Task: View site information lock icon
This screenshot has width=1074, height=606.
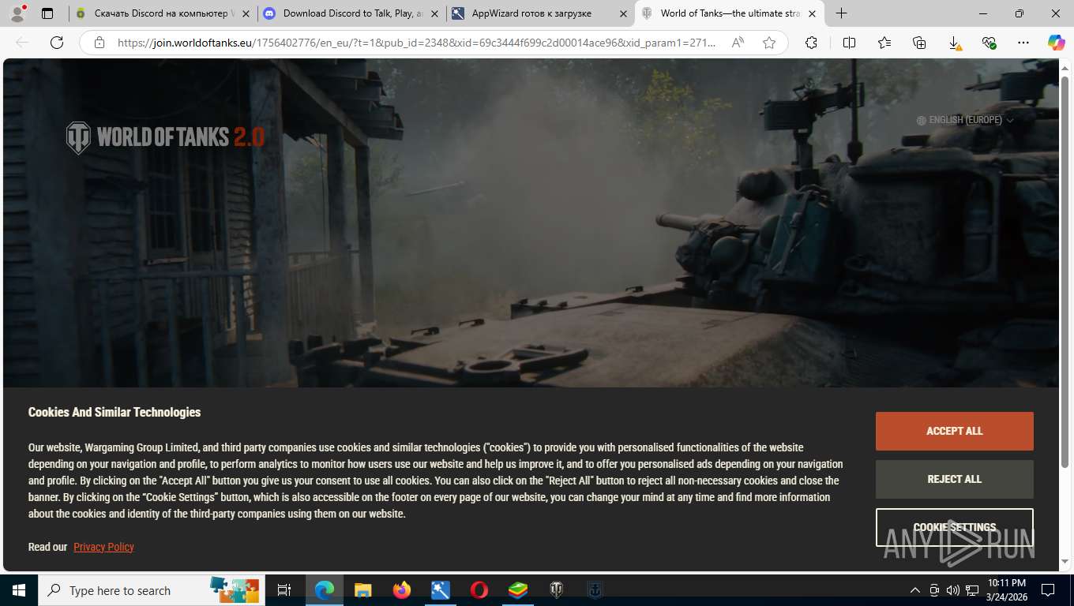Action: click(99, 43)
